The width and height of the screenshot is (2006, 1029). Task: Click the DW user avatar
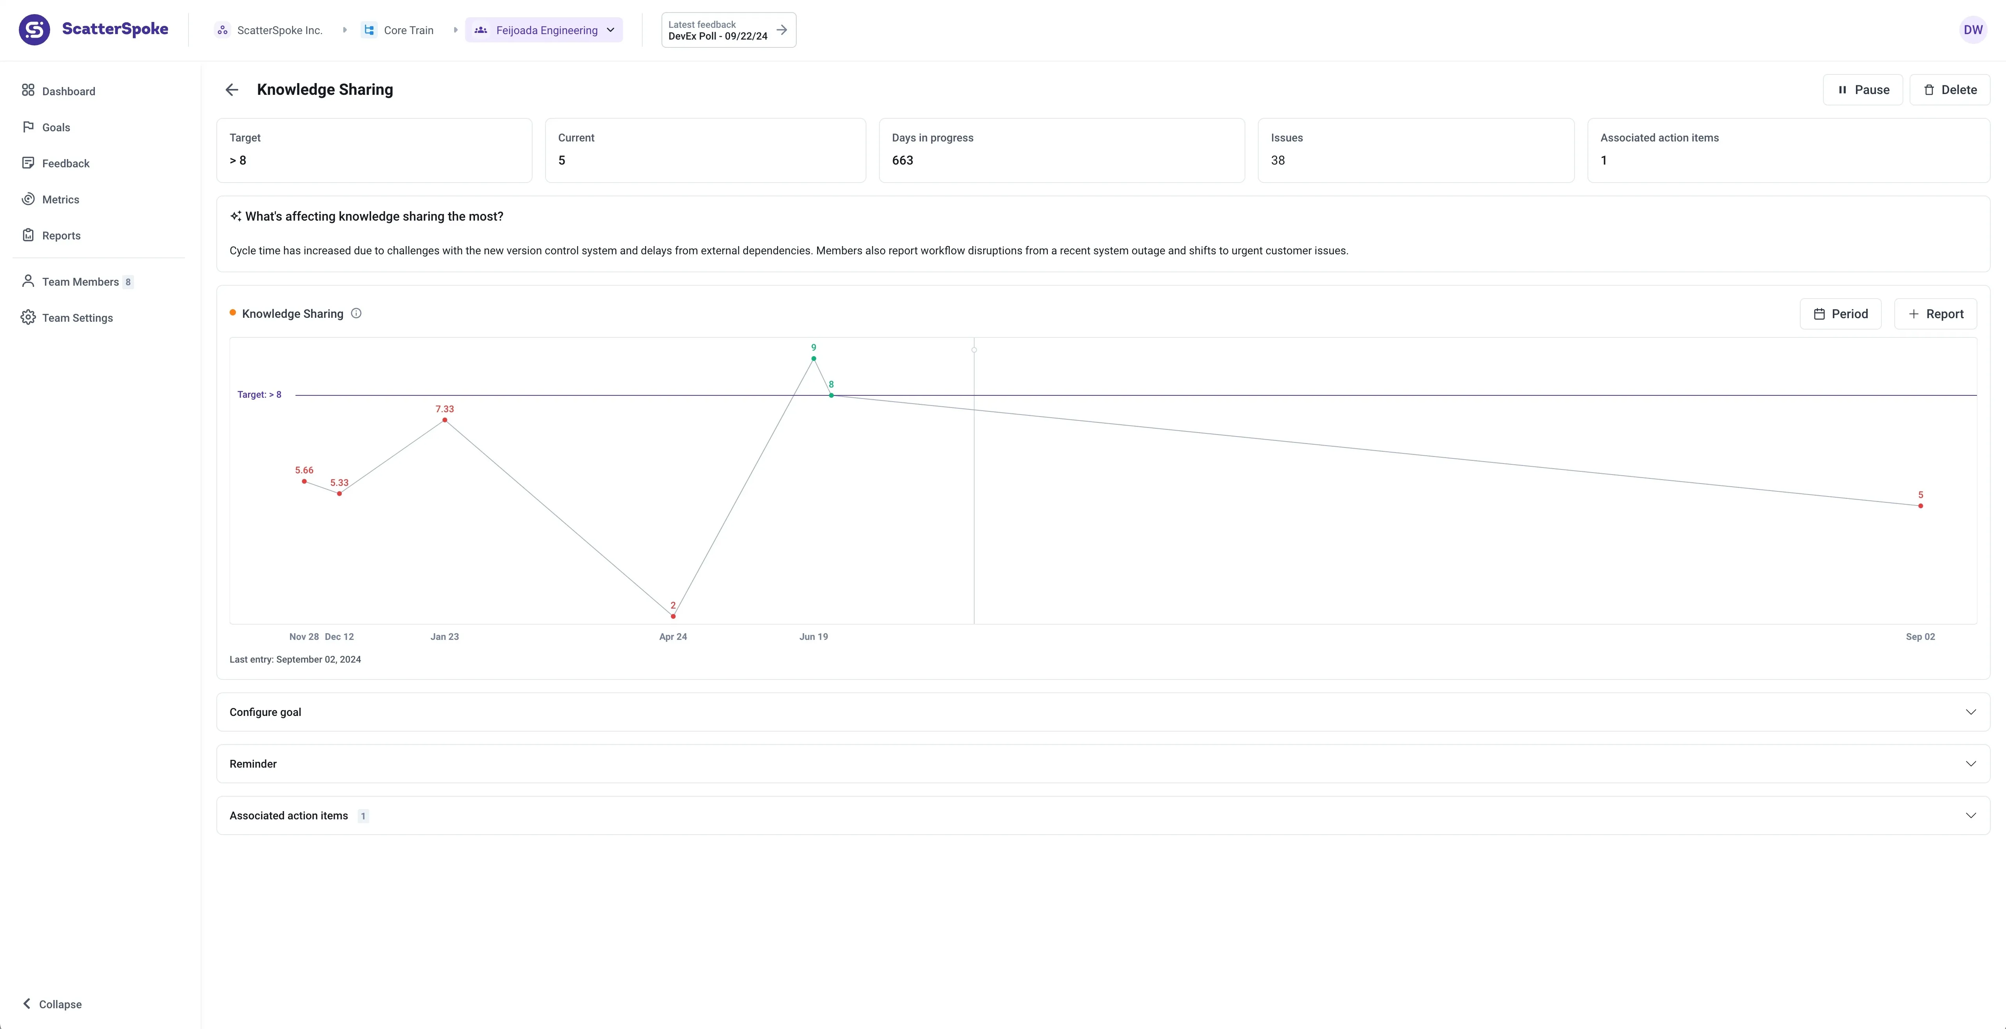click(x=1973, y=30)
